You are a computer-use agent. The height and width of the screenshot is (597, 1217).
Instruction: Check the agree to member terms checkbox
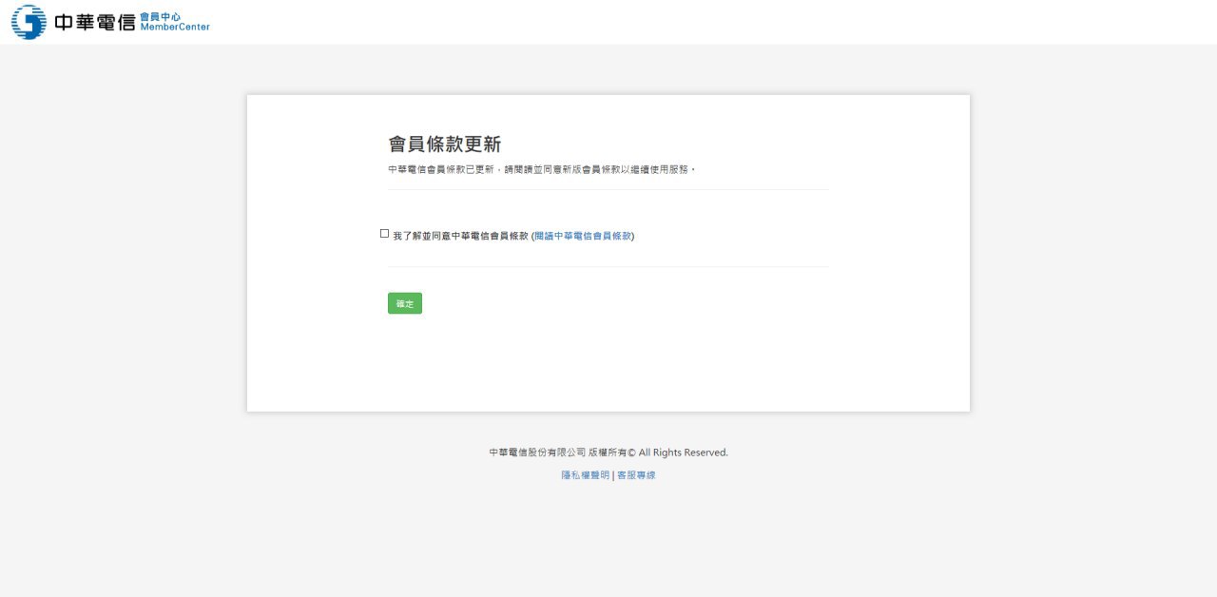384,234
